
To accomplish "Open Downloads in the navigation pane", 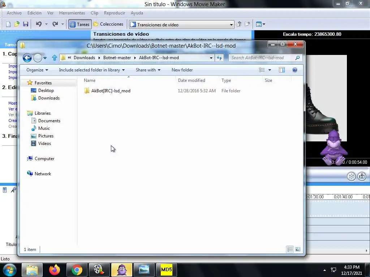I will pyautogui.click(x=49, y=98).
